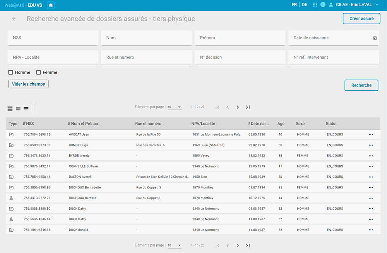Click the info icon in the top bar

(324, 5)
